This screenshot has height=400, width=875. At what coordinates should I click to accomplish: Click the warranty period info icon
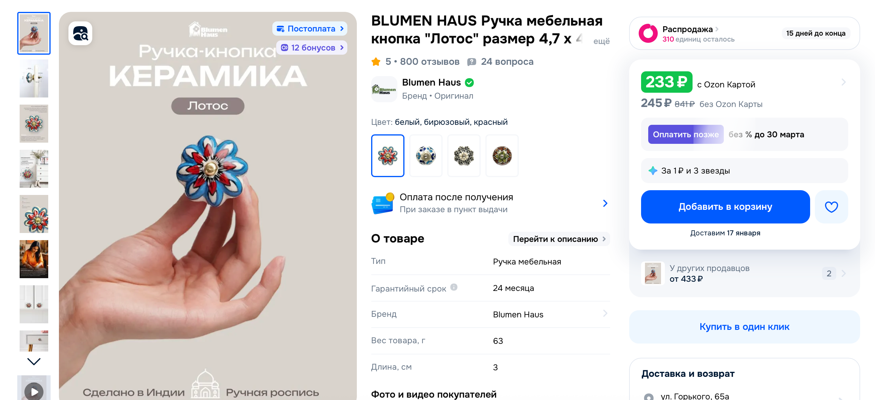454,287
